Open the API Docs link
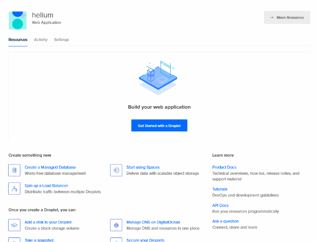Viewport: 317px width, 242px height. pyautogui.click(x=220, y=205)
